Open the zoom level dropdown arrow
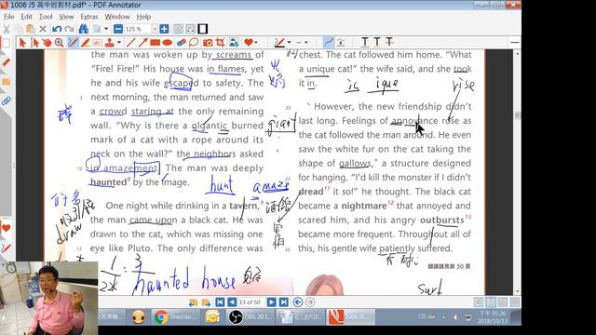 tap(155, 29)
